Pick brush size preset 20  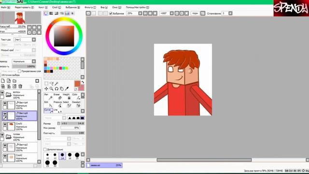click(77, 156)
